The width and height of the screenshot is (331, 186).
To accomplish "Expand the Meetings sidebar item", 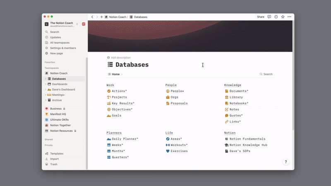I will pyautogui.click(x=46, y=95).
